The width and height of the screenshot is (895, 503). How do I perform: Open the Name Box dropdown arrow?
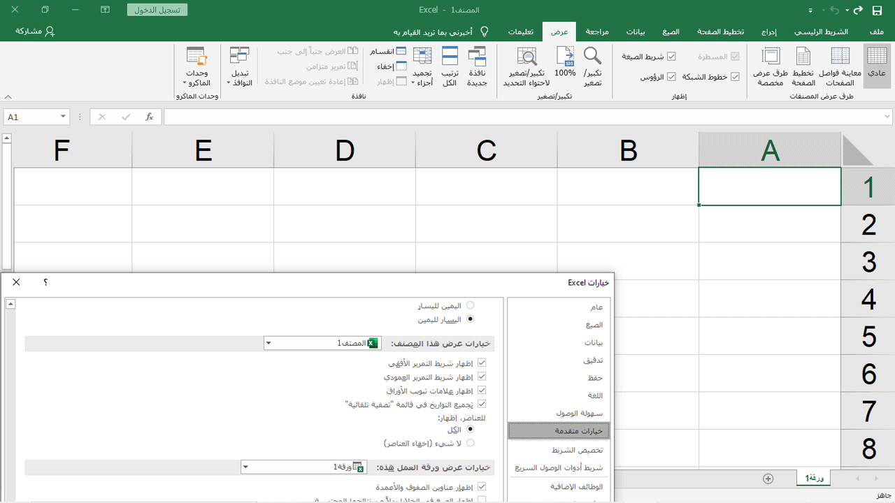[63, 117]
